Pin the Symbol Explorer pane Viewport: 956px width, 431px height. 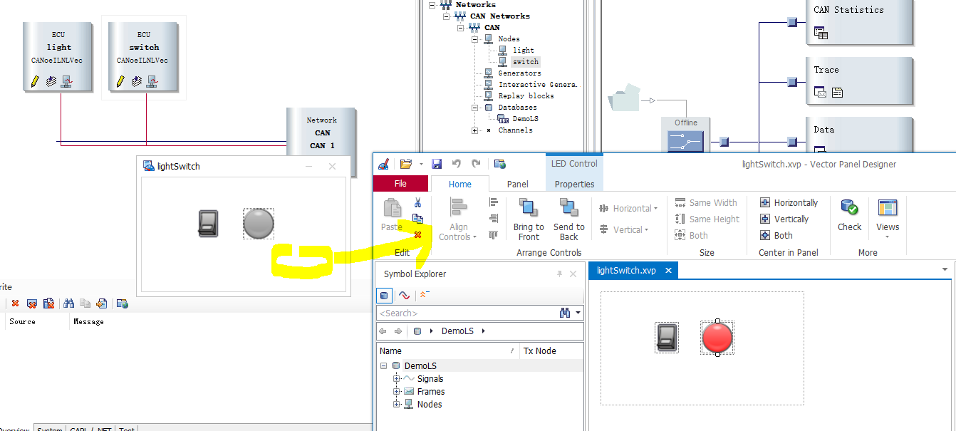point(560,274)
